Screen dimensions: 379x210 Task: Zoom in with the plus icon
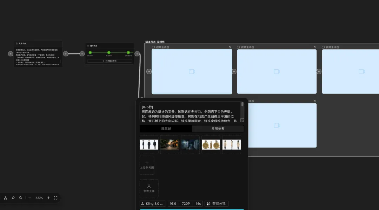(x=48, y=198)
